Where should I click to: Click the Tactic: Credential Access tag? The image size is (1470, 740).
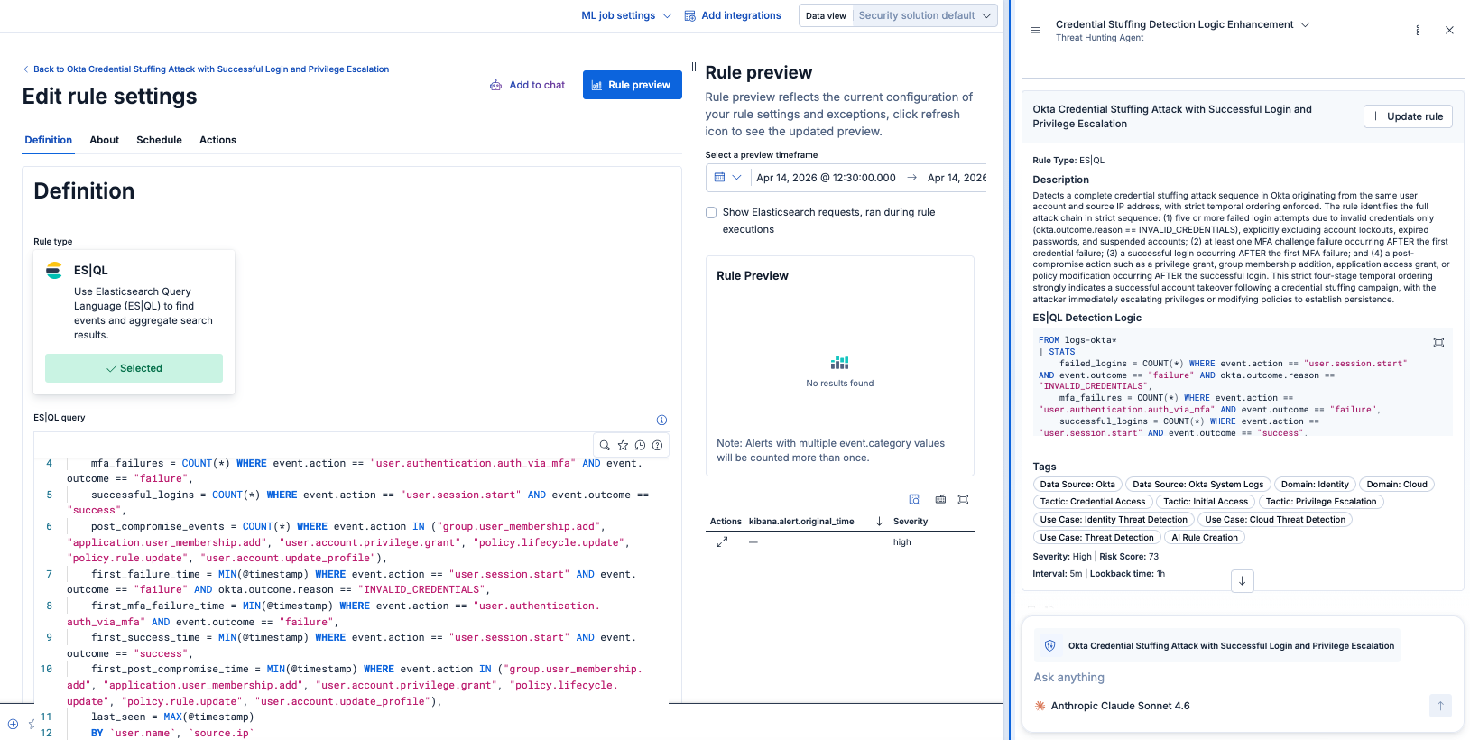point(1093,502)
